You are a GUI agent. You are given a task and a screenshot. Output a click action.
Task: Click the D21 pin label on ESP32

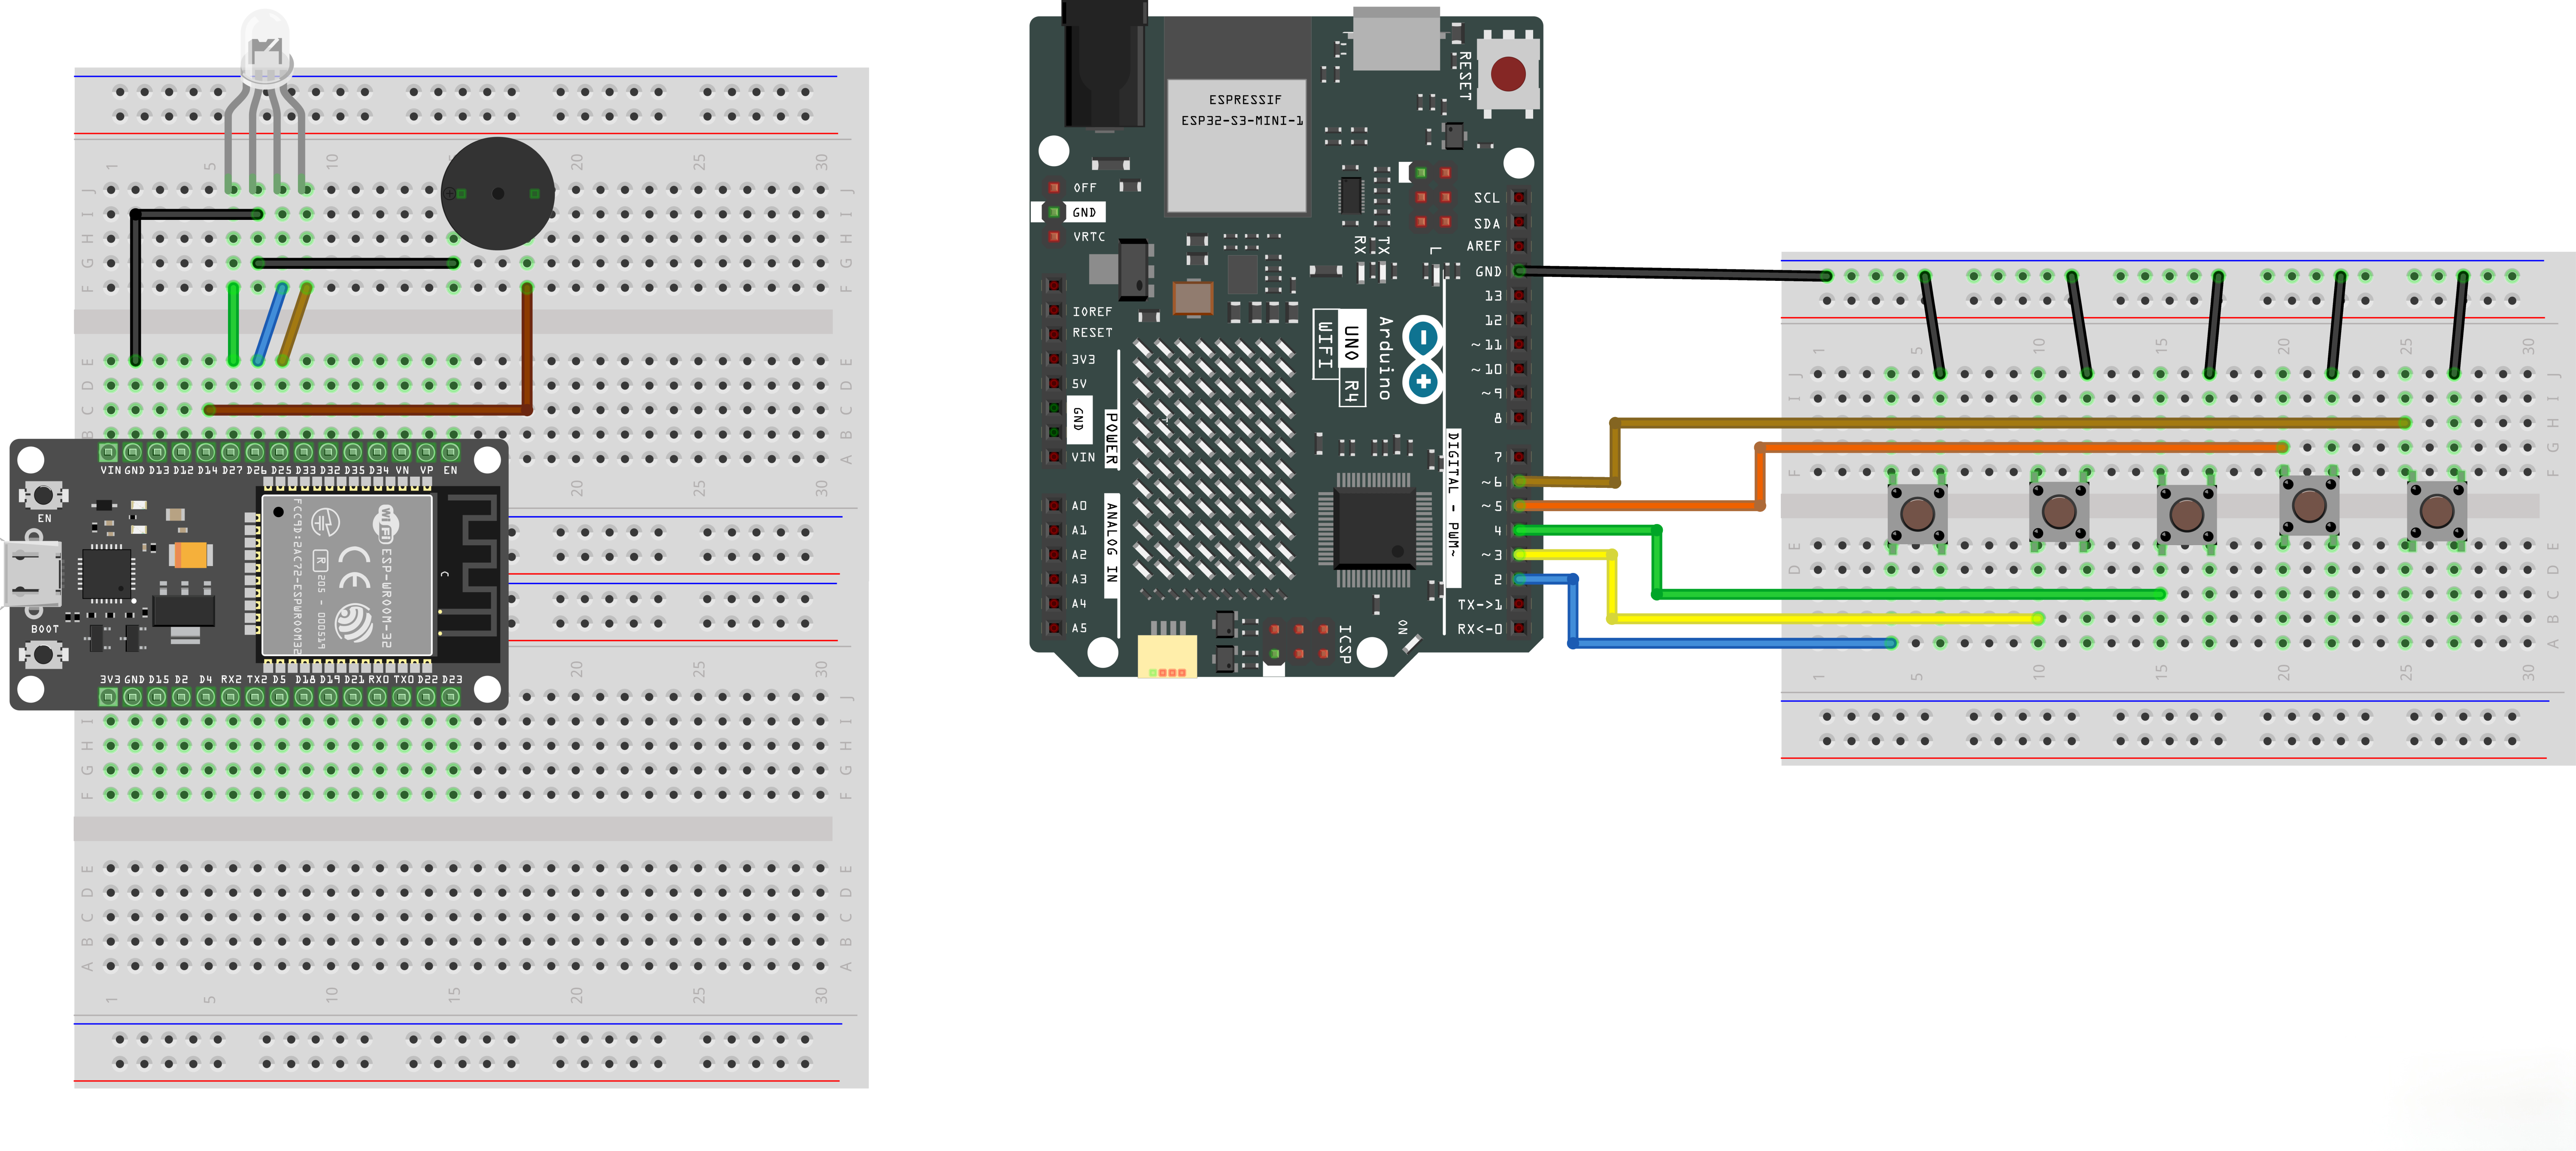click(x=354, y=679)
